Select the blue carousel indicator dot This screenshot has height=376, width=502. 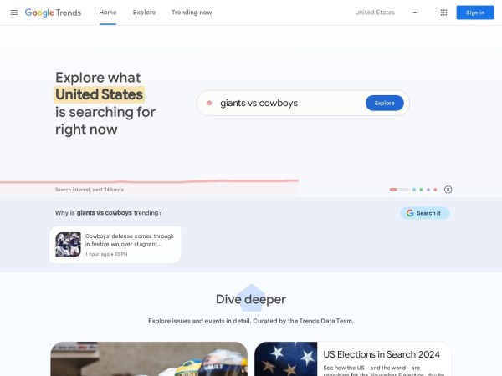(x=414, y=190)
